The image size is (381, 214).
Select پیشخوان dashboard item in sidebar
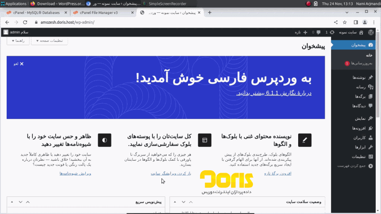click(353, 45)
